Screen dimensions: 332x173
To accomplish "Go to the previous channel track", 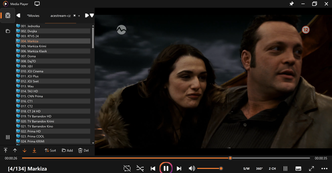I will (153, 169).
